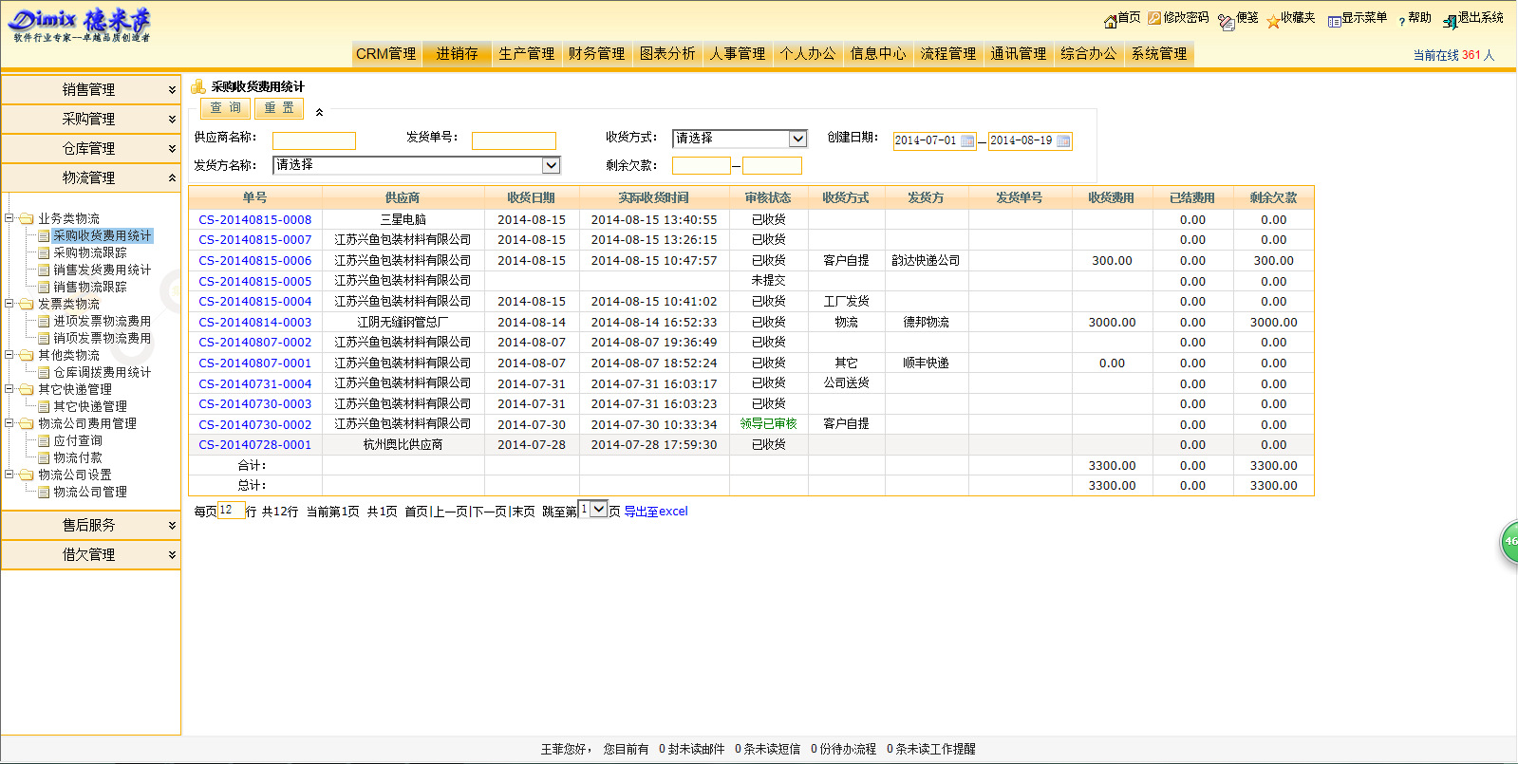Switch to the 图表分析 tab
The width and height of the screenshot is (1518, 764).
pyautogui.click(x=667, y=54)
